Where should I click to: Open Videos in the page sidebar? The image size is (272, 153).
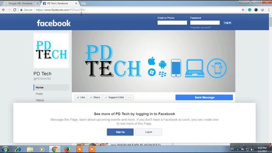point(40,100)
